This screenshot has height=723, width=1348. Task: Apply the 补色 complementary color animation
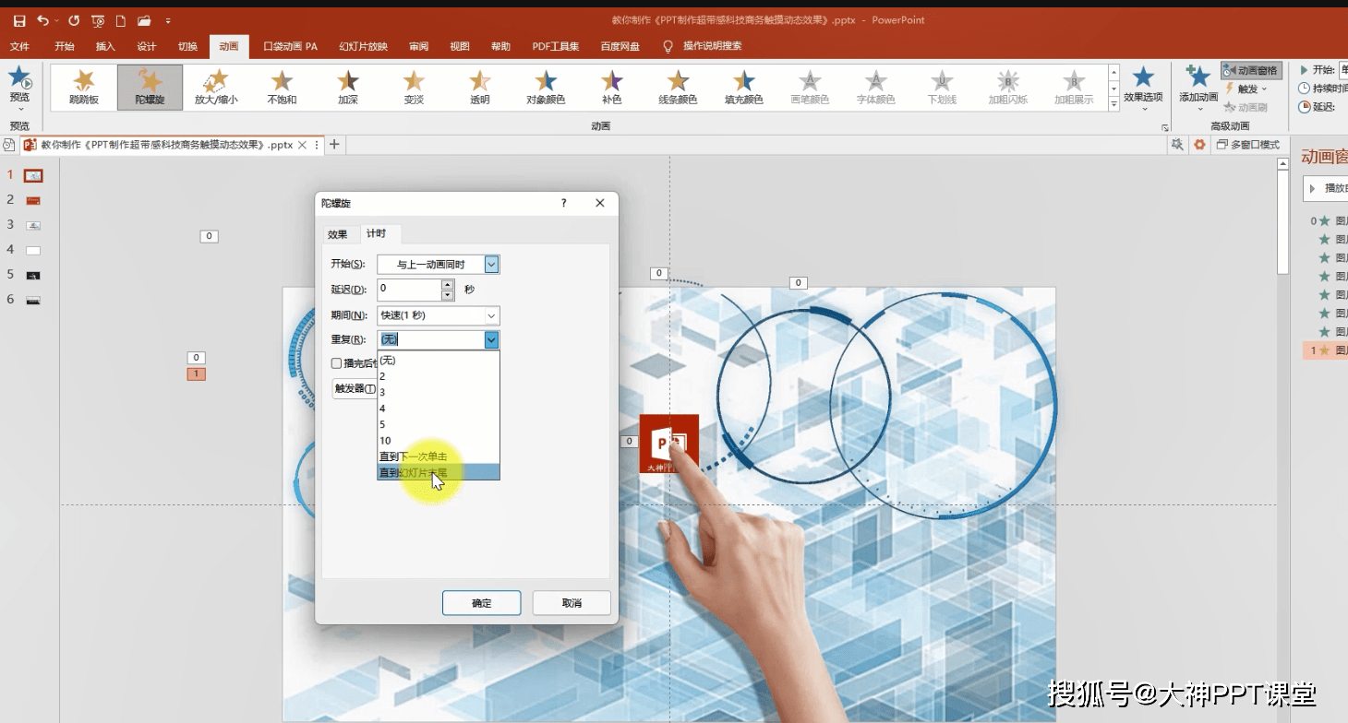click(612, 88)
